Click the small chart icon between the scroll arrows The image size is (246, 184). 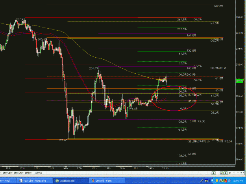coord(221,173)
